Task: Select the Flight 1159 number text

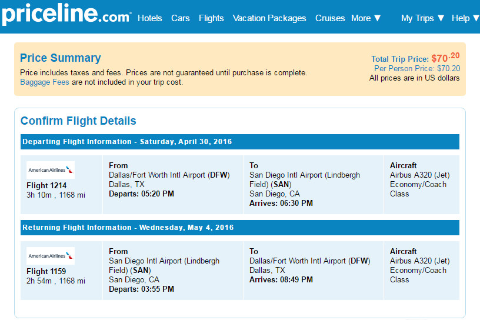Action: (46, 271)
